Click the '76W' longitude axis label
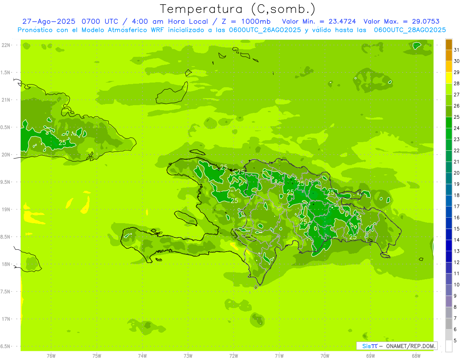Screen dimensions: 467x361 [x=51, y=356]
